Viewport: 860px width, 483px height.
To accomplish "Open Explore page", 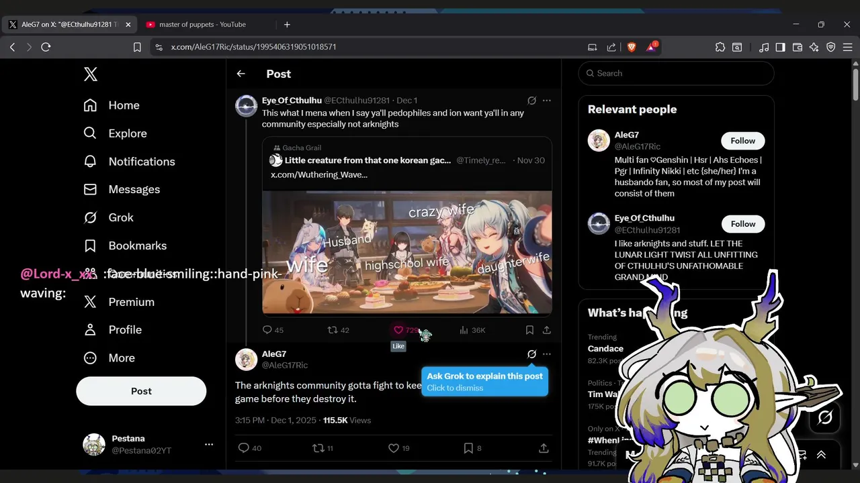I will click(115, 133).
